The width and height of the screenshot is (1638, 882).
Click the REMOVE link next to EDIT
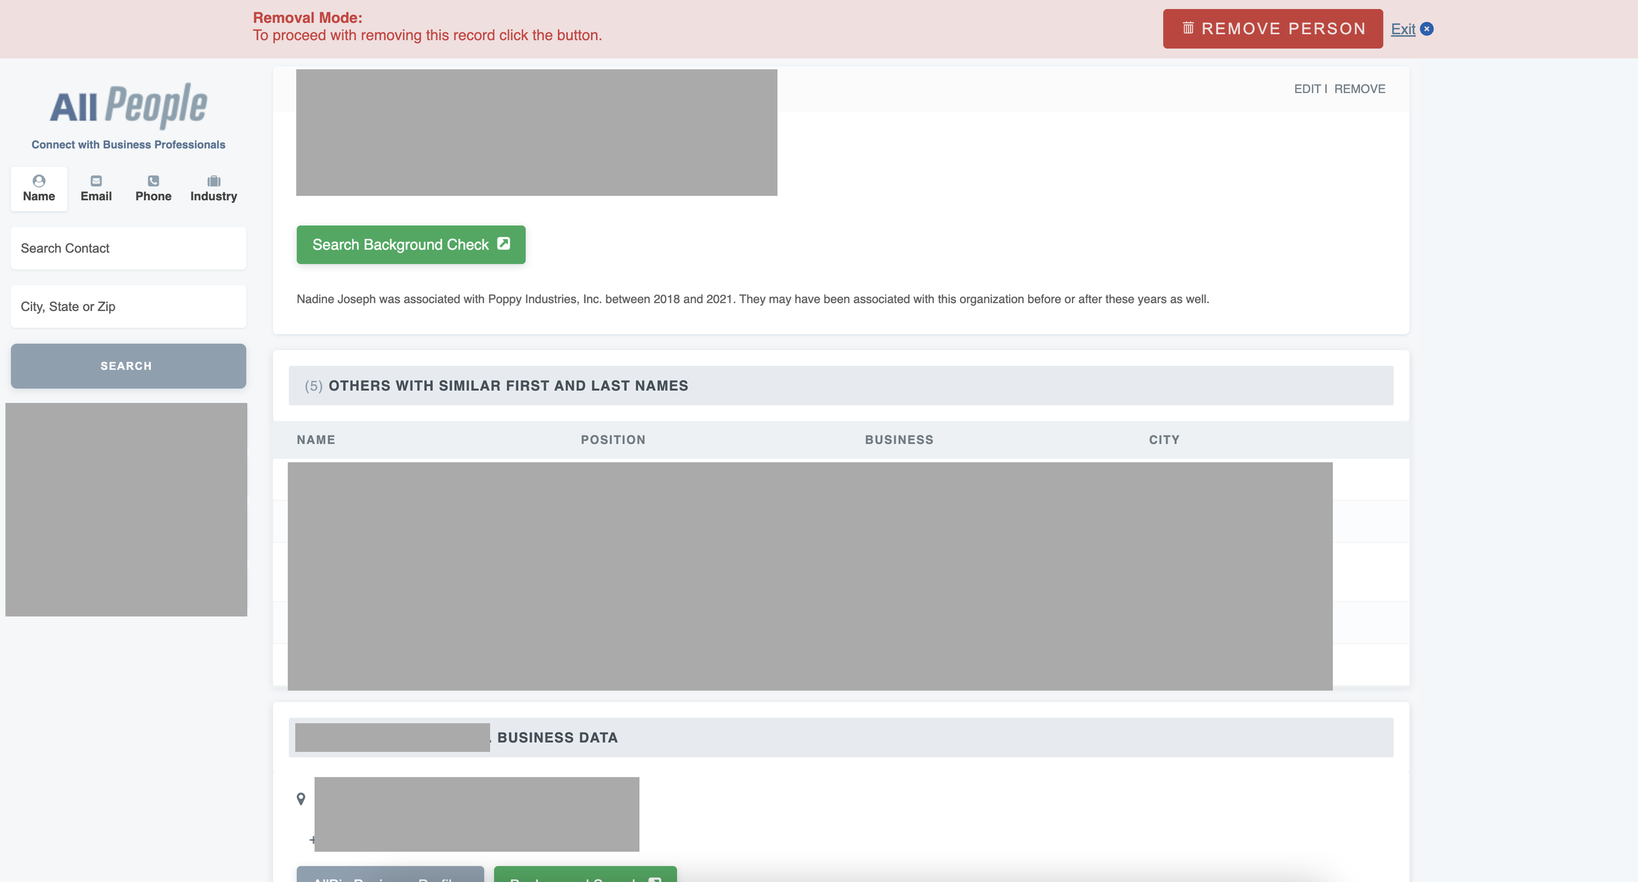point(1360,89)
